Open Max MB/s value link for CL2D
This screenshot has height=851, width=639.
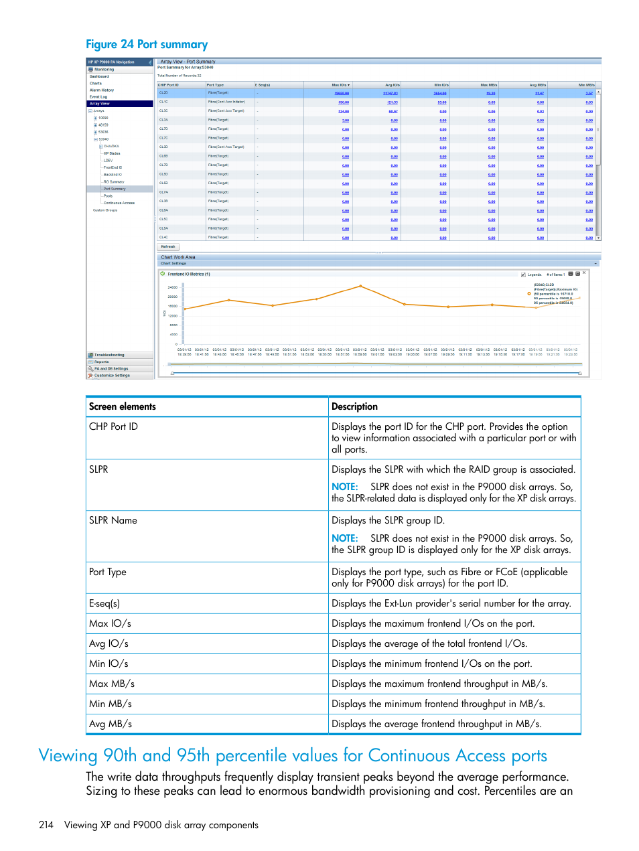[491, 93]
